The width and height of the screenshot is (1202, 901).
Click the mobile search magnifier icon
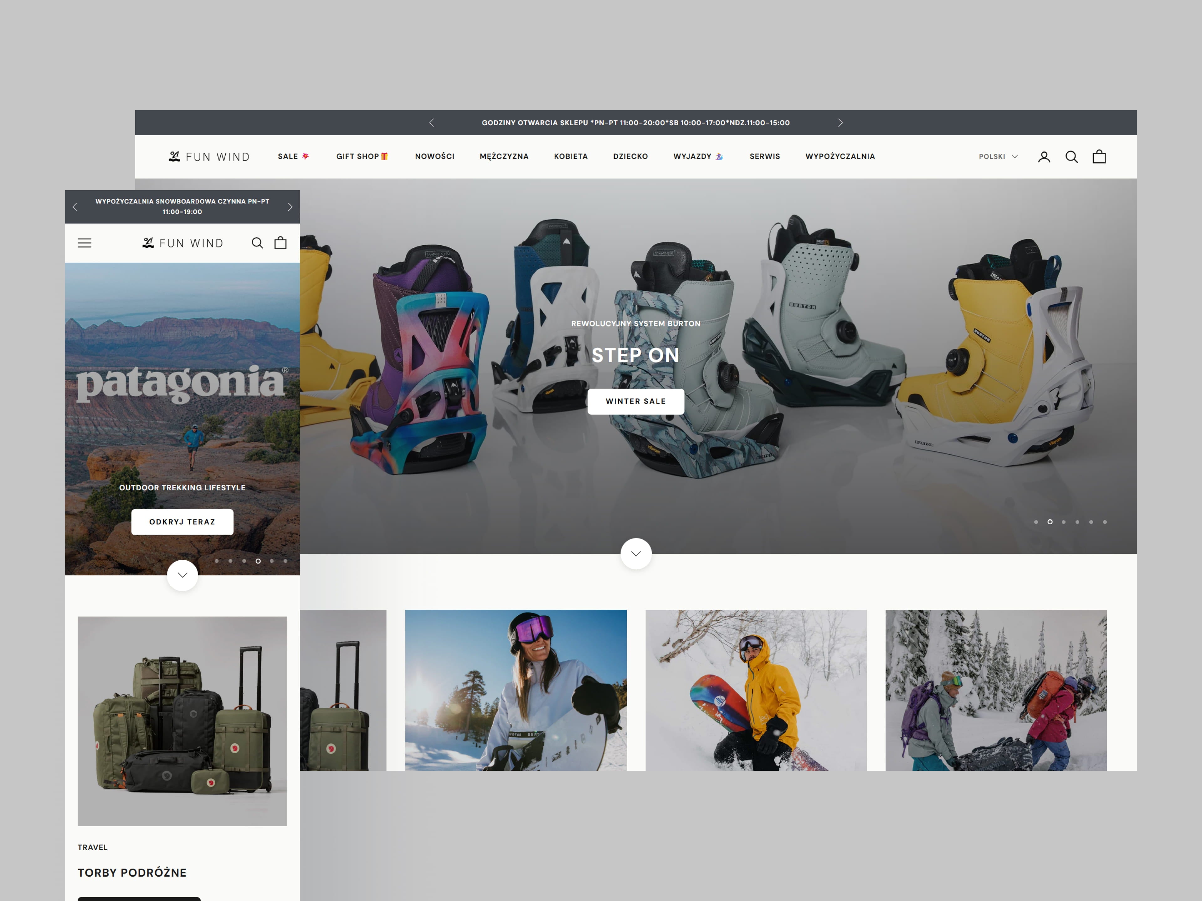point(257,243)
